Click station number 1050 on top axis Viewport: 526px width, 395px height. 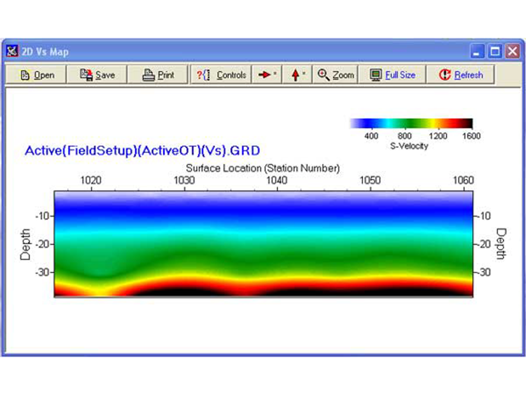coord(370,180)
